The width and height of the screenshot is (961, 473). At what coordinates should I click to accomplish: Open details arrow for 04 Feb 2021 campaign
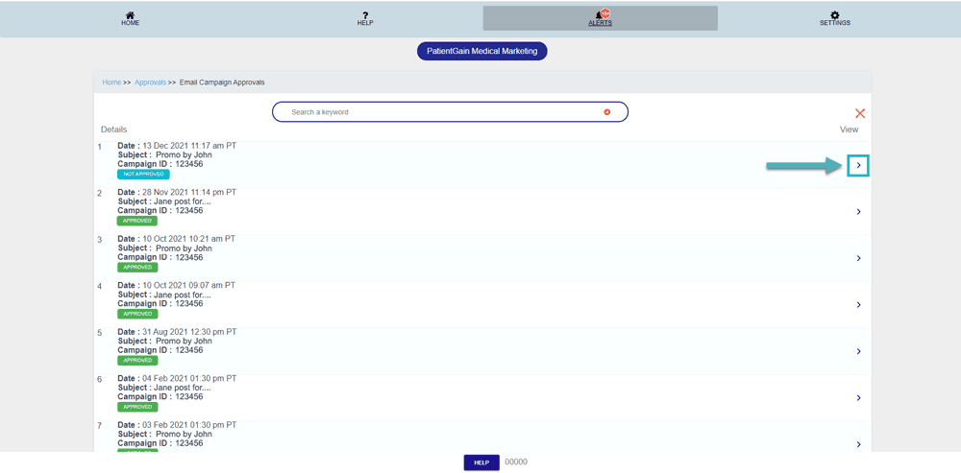click(x=858, y=397)
